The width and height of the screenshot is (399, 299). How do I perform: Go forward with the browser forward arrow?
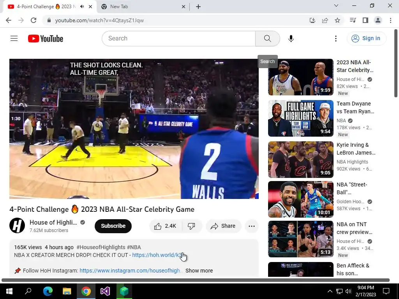click(x=21, y=20)
